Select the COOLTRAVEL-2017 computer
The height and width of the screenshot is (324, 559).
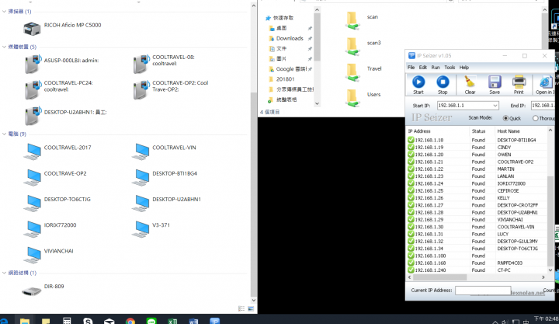click(x=57, y=152)
